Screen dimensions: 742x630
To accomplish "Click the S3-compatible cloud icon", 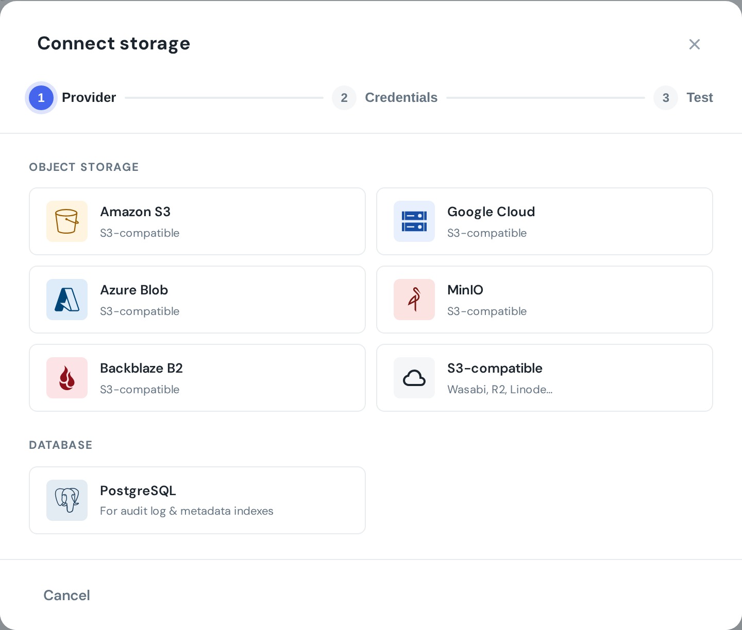I will click(x=414, y=378).
